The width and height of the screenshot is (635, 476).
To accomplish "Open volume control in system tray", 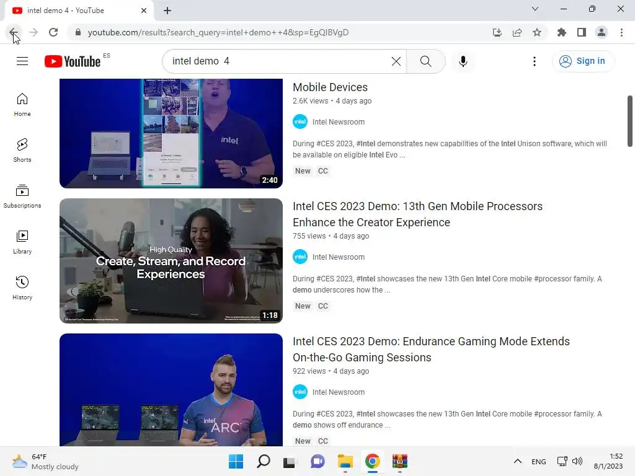I will pyautogui.click(x=577, y=461).
